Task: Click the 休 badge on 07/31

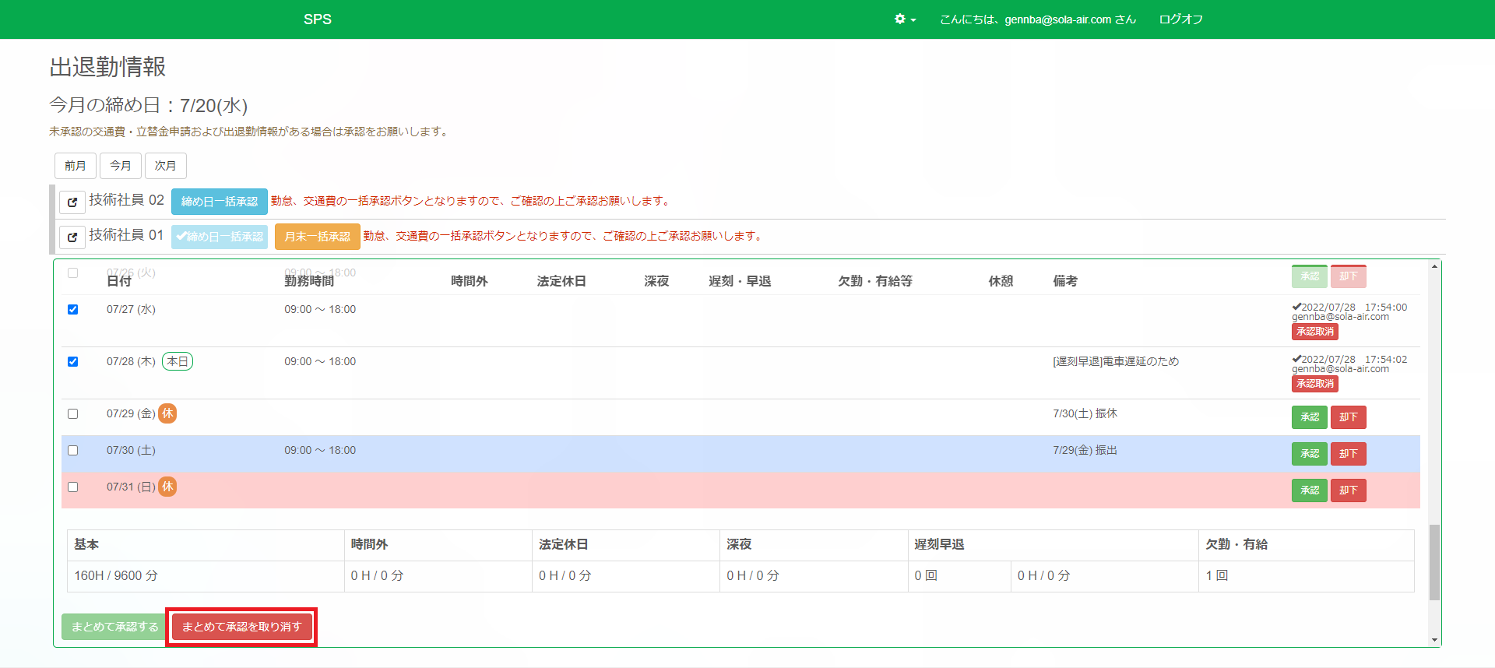Action: pyautogui.click(x=167, y=487)
